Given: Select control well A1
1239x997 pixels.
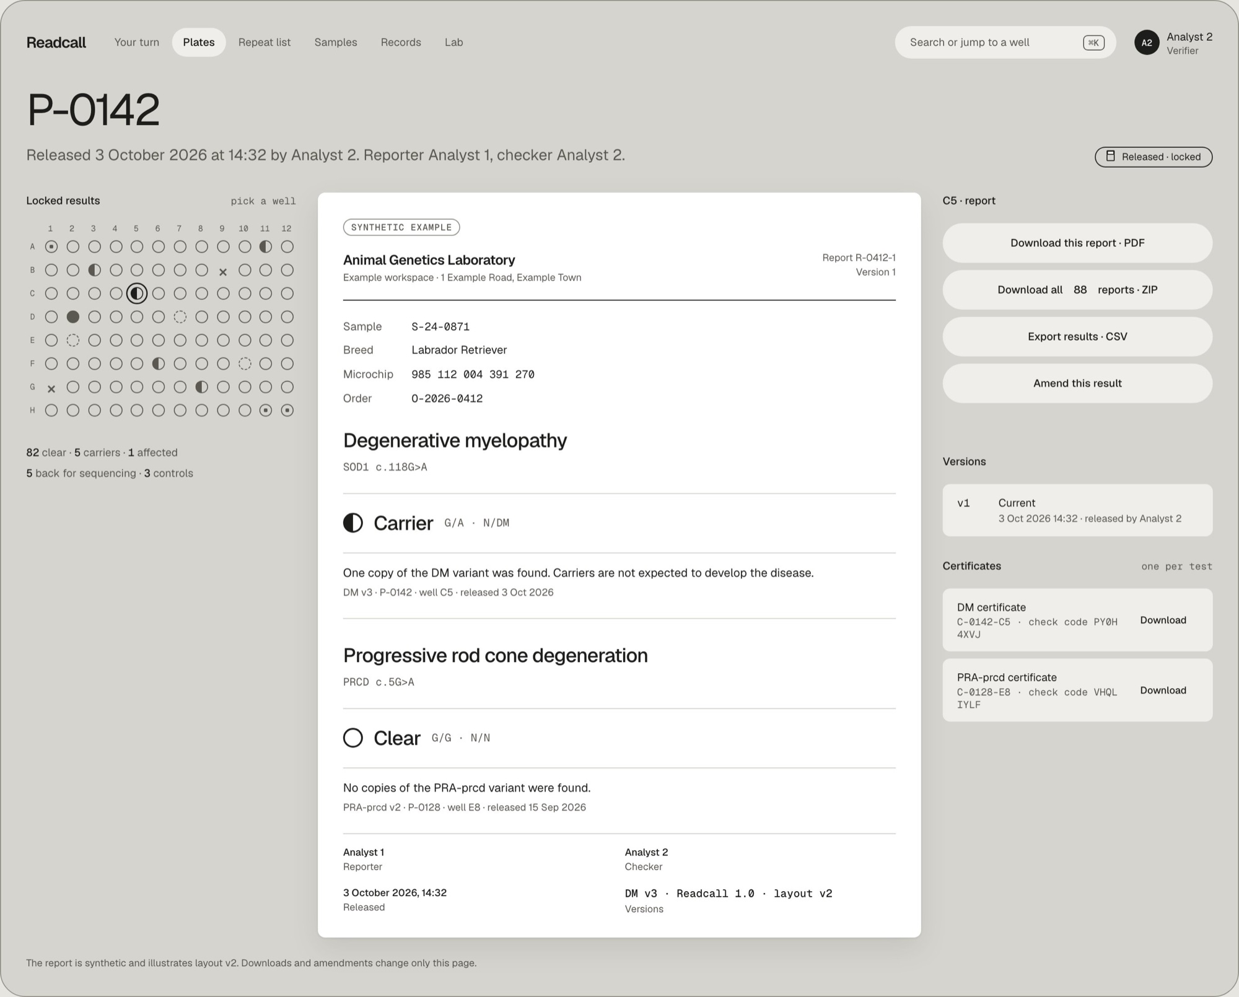Looking at the screenshot, I should [x=51, y=246].
